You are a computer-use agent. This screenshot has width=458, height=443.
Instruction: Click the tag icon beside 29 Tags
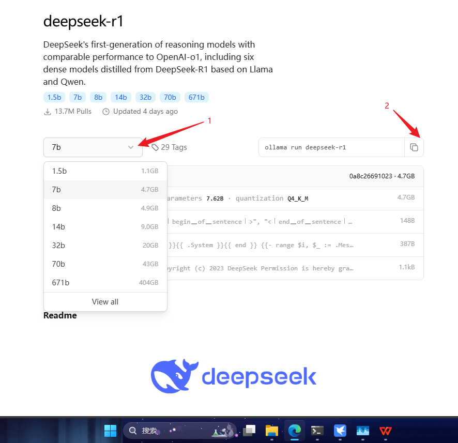155,147
